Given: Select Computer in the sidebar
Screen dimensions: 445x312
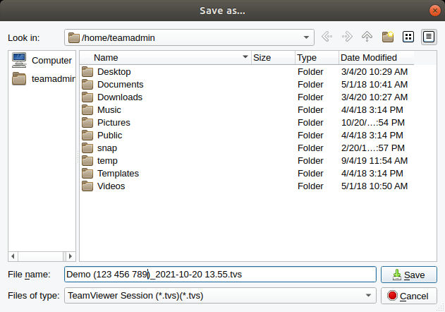Looking at the screenshot, I should (x=42, y=60).
